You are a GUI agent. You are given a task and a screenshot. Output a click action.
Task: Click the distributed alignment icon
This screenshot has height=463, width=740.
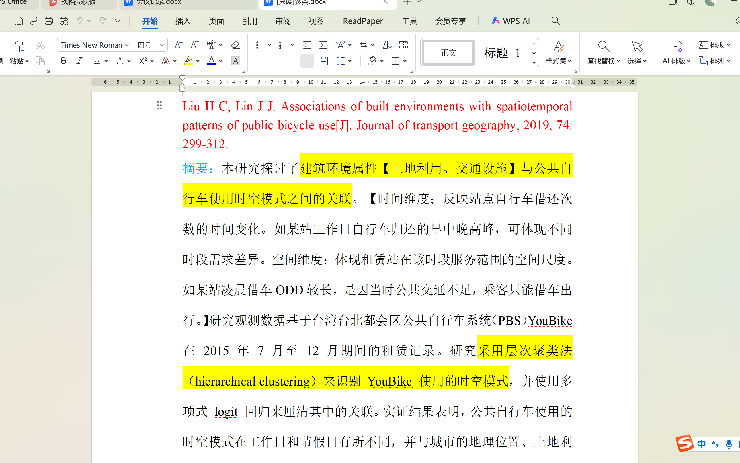click(x=323, y=61)
